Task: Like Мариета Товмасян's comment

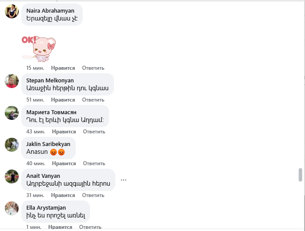Action: coord(64,132)
